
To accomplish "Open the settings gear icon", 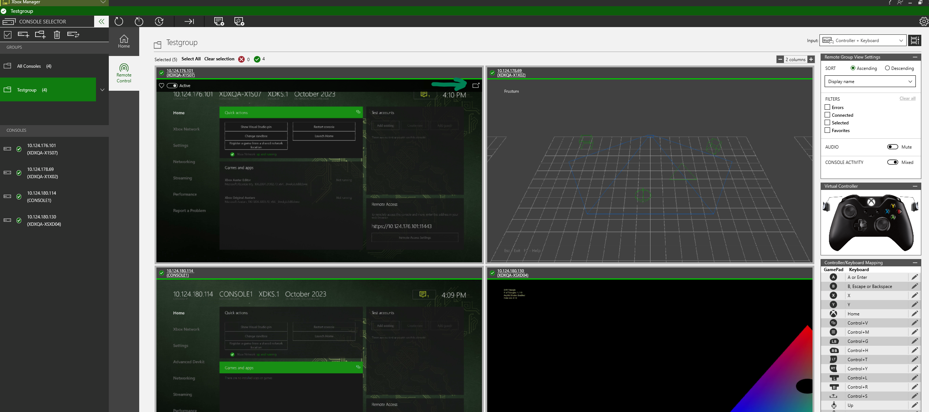I will coord(924,22).
